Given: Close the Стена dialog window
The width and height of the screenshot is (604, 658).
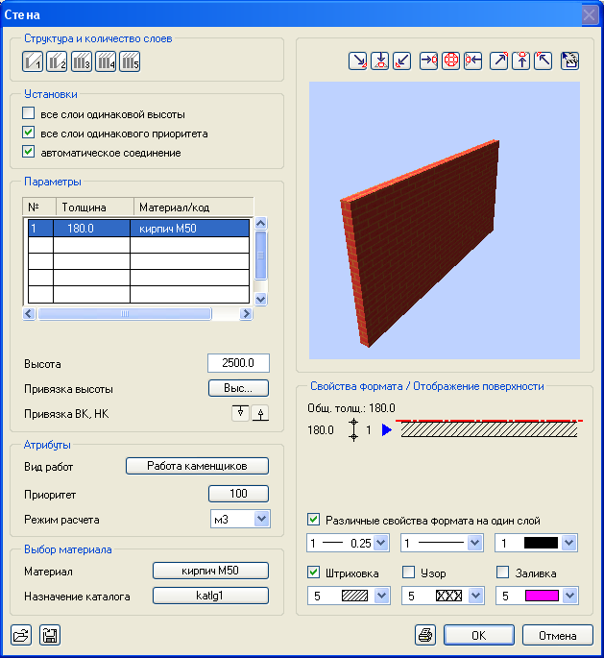Looking at the screenshot, I should click(590, 15).
